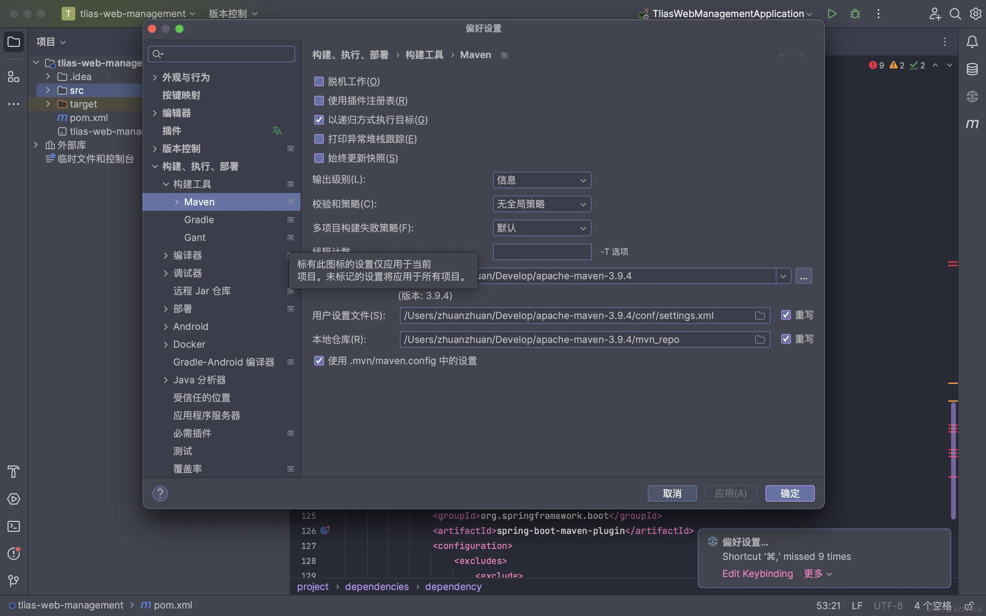986x616 pixels.
Task: Open the 输出级别 dropdown showing 信息
Action: [x=542, y=180]
